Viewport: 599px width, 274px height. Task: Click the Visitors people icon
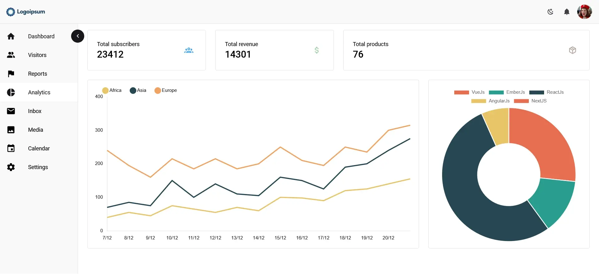pyautogui.click(x=11, y=55)
